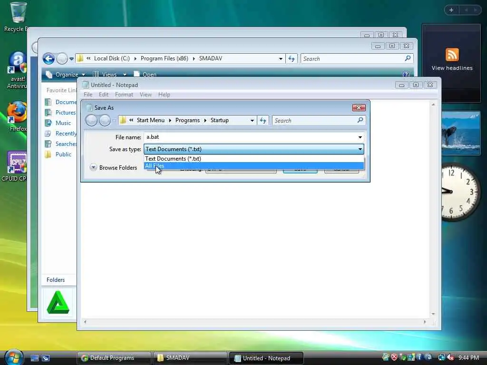The image size is (487, 365).
Task: Click Open button in Explorer toolbar
Action: click(145, 75)
